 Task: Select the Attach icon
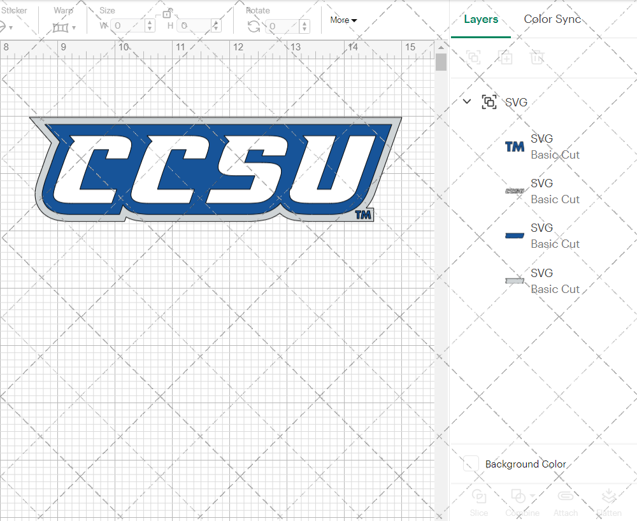(566, 500)
